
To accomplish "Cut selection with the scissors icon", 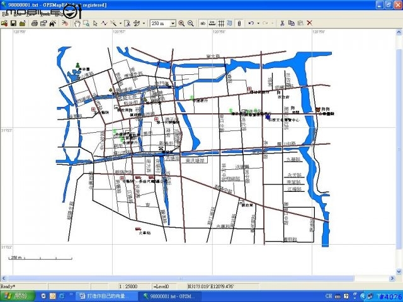I will [x=282, y=23].
